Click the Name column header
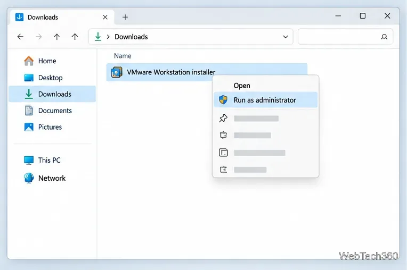407x270 pixels. [x=123, y=56]
